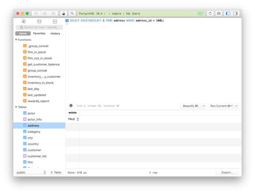
Task: Select the database cylinder icon in sidebar
Action: point(39,21)
